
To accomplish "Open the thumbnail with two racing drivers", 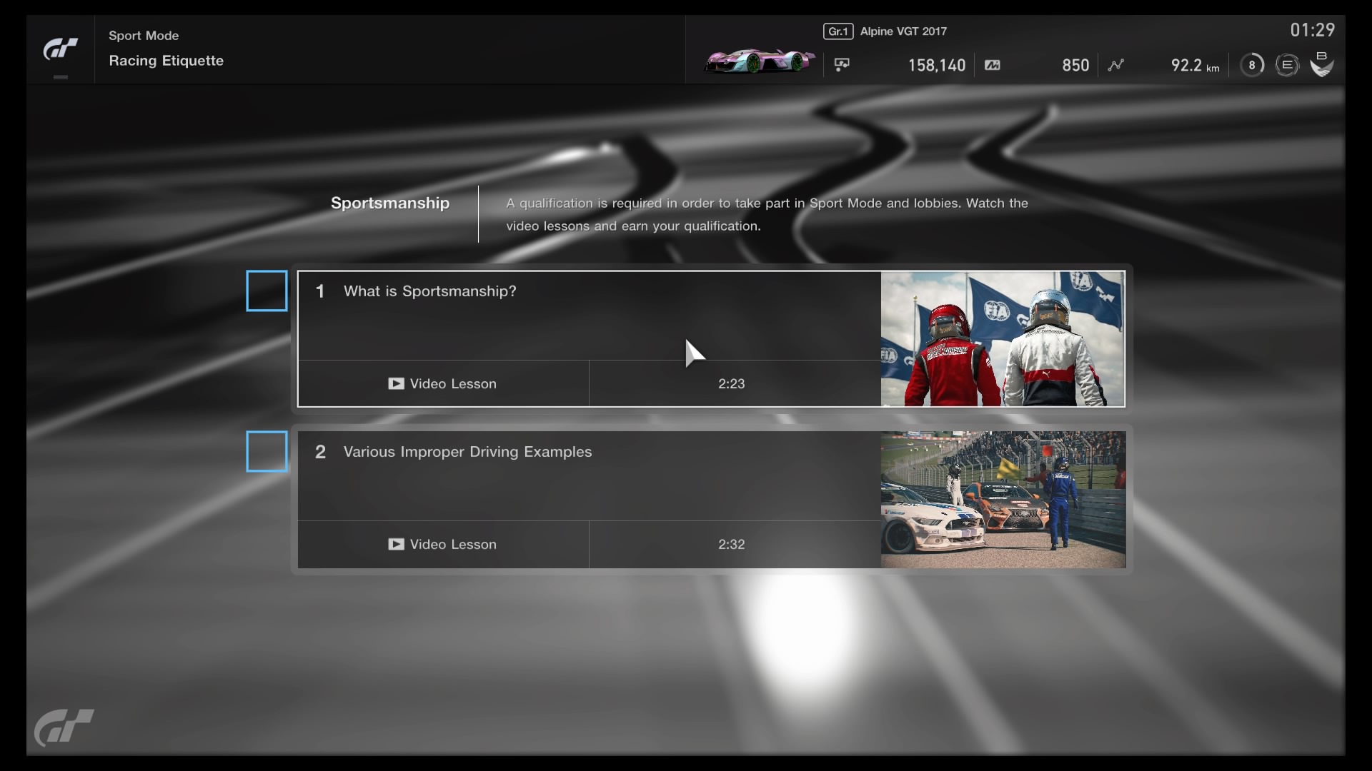I will point(1002,338).
